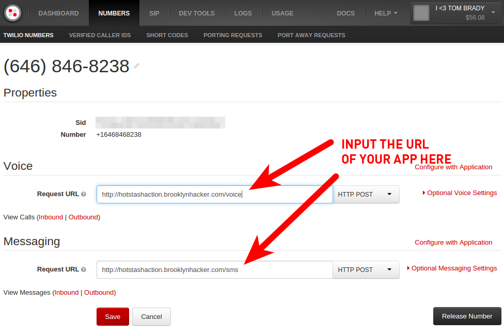View the Usage tab
This screenshot has width=504, height=336.
pyautogui.click(x=282, y=13)
